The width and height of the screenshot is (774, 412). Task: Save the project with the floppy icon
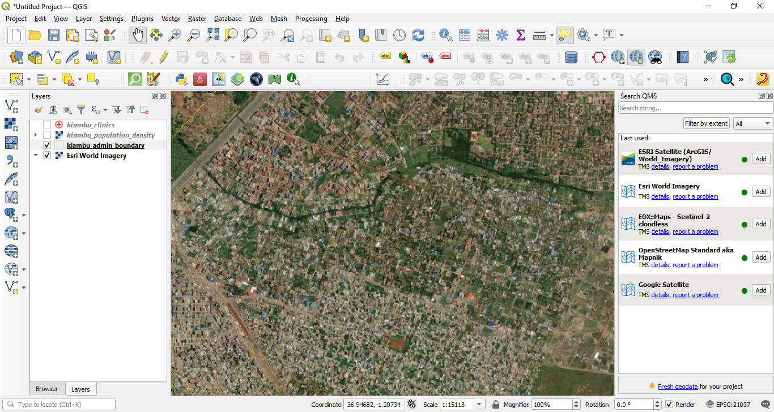[53, 35]
